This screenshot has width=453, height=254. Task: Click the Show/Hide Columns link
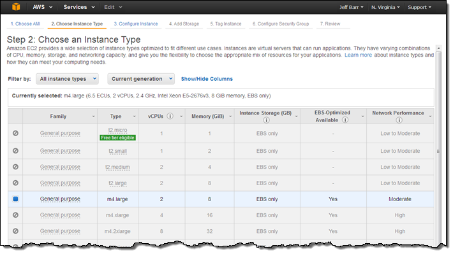pos(207,79)
